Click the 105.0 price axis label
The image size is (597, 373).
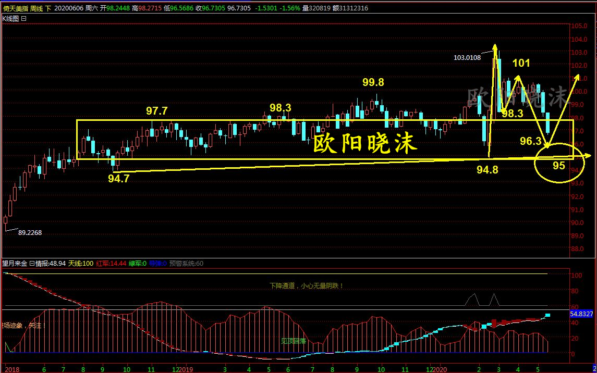point(579,26)
